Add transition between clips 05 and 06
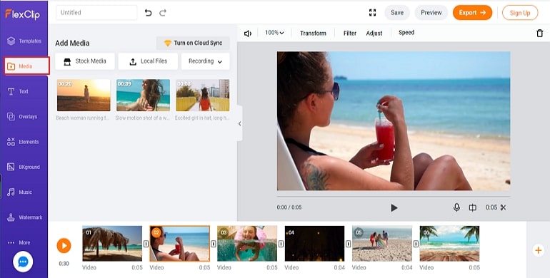Screen dimensions: 550x278 [416, 244]
